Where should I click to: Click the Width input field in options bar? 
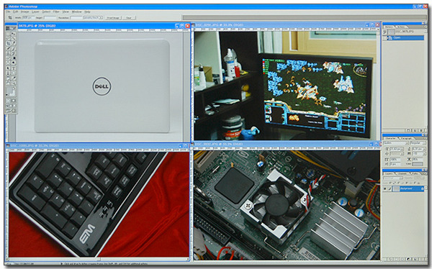pyautogui.click(x=28, y=17)
